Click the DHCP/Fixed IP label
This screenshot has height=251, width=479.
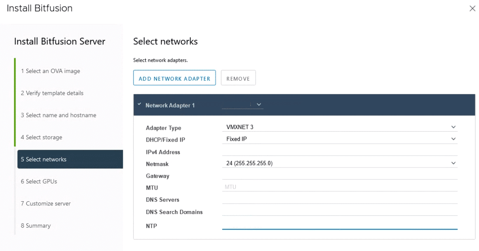[x=165, y=139]
